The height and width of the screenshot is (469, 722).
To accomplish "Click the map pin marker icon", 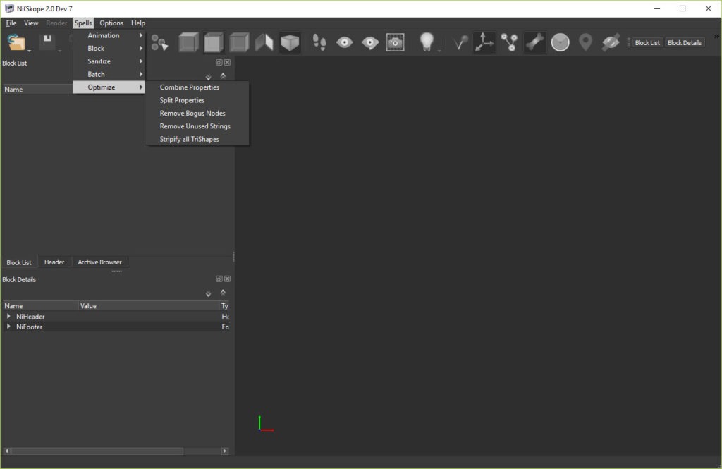I will point(585,42).
